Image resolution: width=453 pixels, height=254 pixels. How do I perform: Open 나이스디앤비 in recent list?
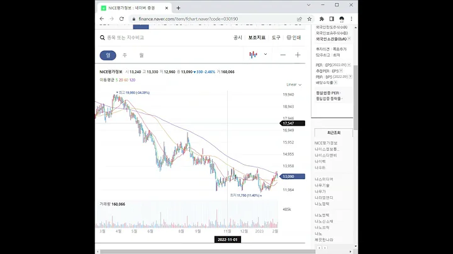point(326,155)
